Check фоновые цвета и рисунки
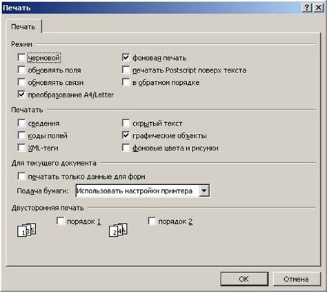 point(126,148)
